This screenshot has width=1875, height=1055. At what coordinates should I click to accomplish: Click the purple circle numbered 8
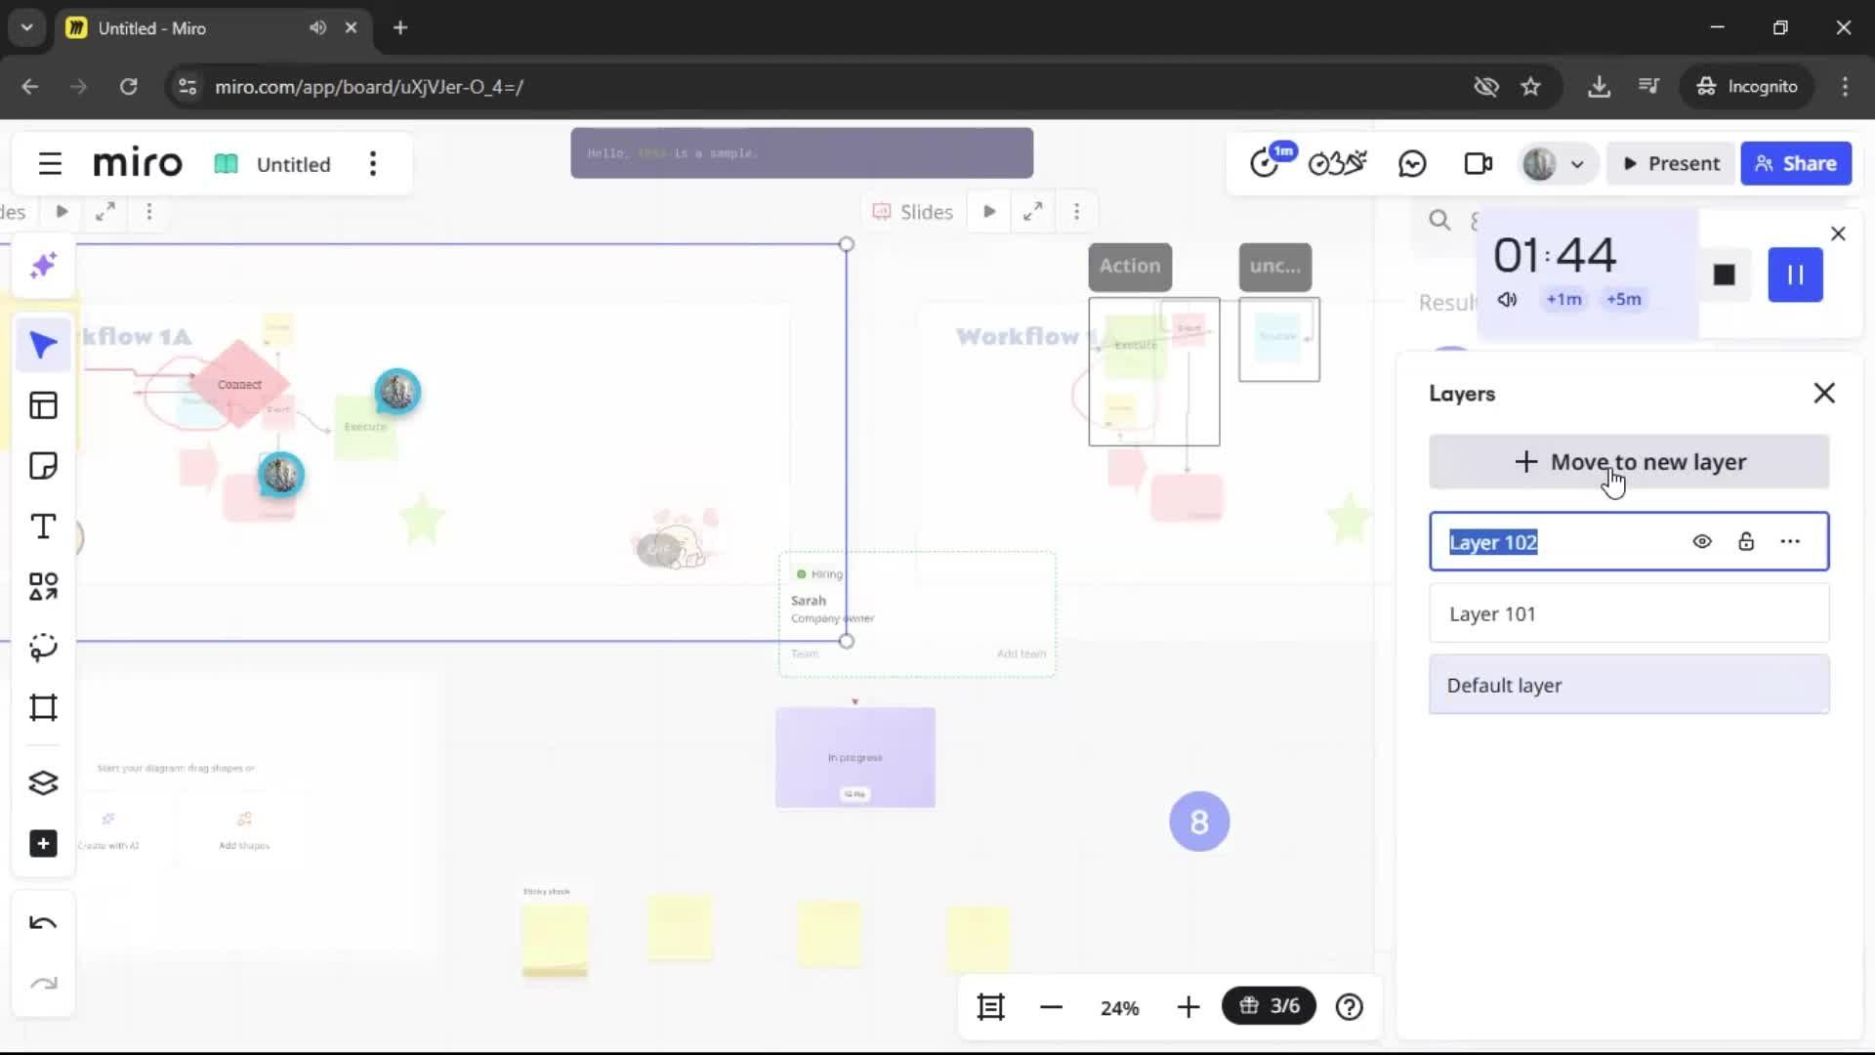[x=1199, y=822]
